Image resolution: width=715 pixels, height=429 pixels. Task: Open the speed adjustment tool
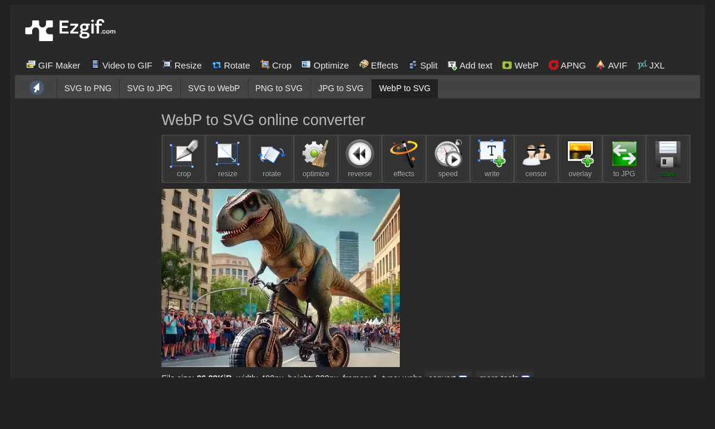click(x=447, y=158)
